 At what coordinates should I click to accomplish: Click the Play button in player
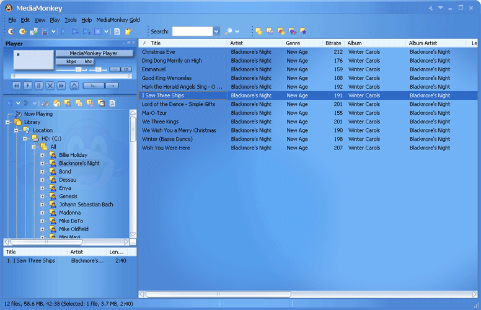tap(28, 86)
